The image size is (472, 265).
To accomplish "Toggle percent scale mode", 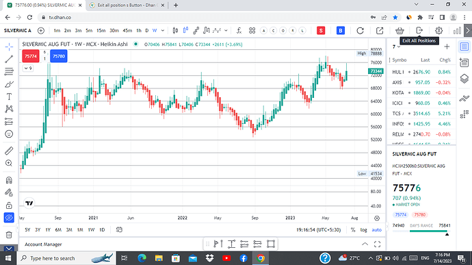I will (353, 229).
